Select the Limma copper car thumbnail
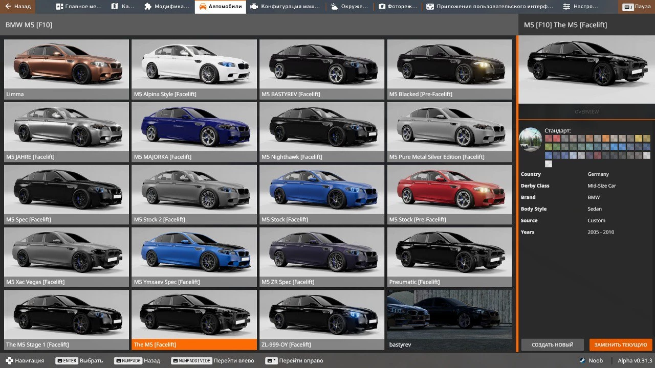This screenshot has height=368, width=655. [x=67, y=69]
